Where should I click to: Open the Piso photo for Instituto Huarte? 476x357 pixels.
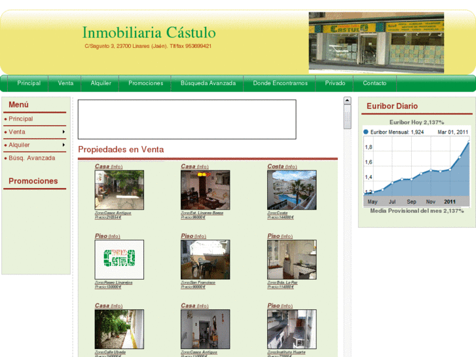pyautogui.click(x=292, y=329)
